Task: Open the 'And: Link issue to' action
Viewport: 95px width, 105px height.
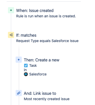Action: (x=40, y=93)
